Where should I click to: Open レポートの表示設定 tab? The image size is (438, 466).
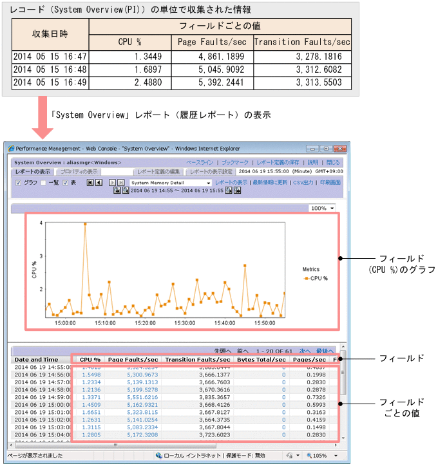point(211,171)
